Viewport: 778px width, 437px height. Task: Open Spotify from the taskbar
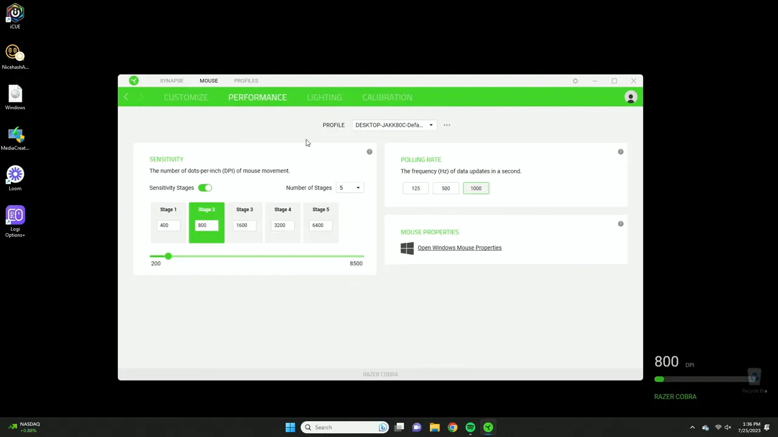point(470,427)
